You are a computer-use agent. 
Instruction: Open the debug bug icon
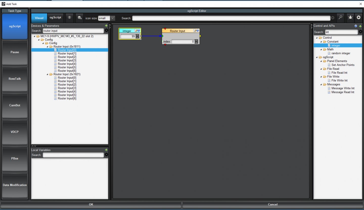[350, 18]
